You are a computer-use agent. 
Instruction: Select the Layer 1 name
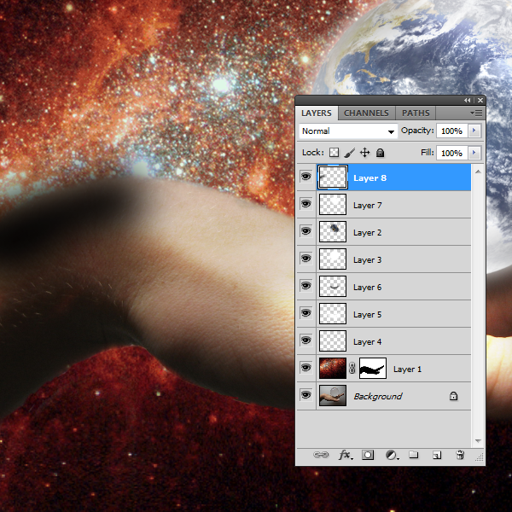[408, 369]
